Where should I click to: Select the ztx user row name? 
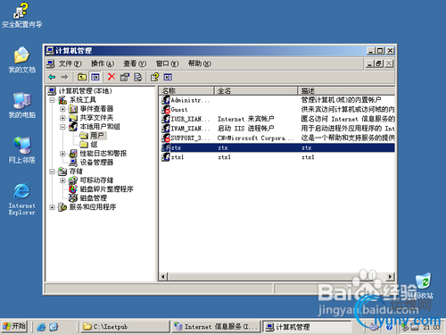[176, 147]
